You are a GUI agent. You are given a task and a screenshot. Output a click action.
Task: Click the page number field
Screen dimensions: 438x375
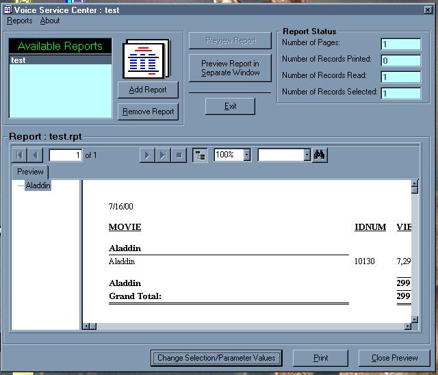pyautogui.click(x=66, y=155)
